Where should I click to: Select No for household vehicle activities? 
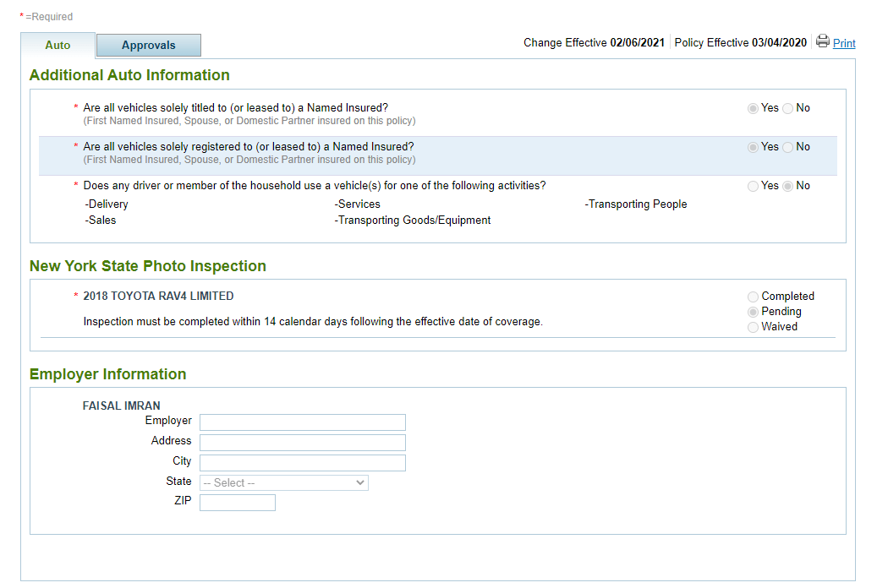tap(788, 186)
